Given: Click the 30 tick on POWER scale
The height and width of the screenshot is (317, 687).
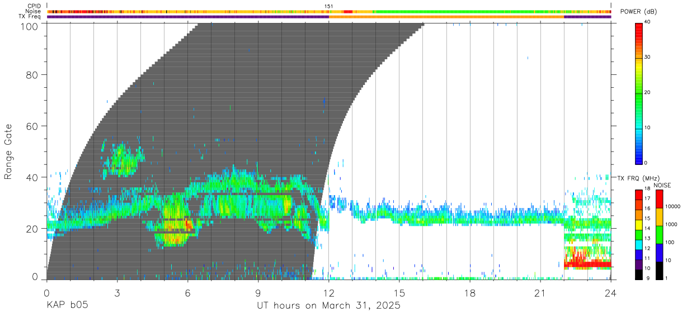Looking at the screenshot, I should [x=646, y=57].
